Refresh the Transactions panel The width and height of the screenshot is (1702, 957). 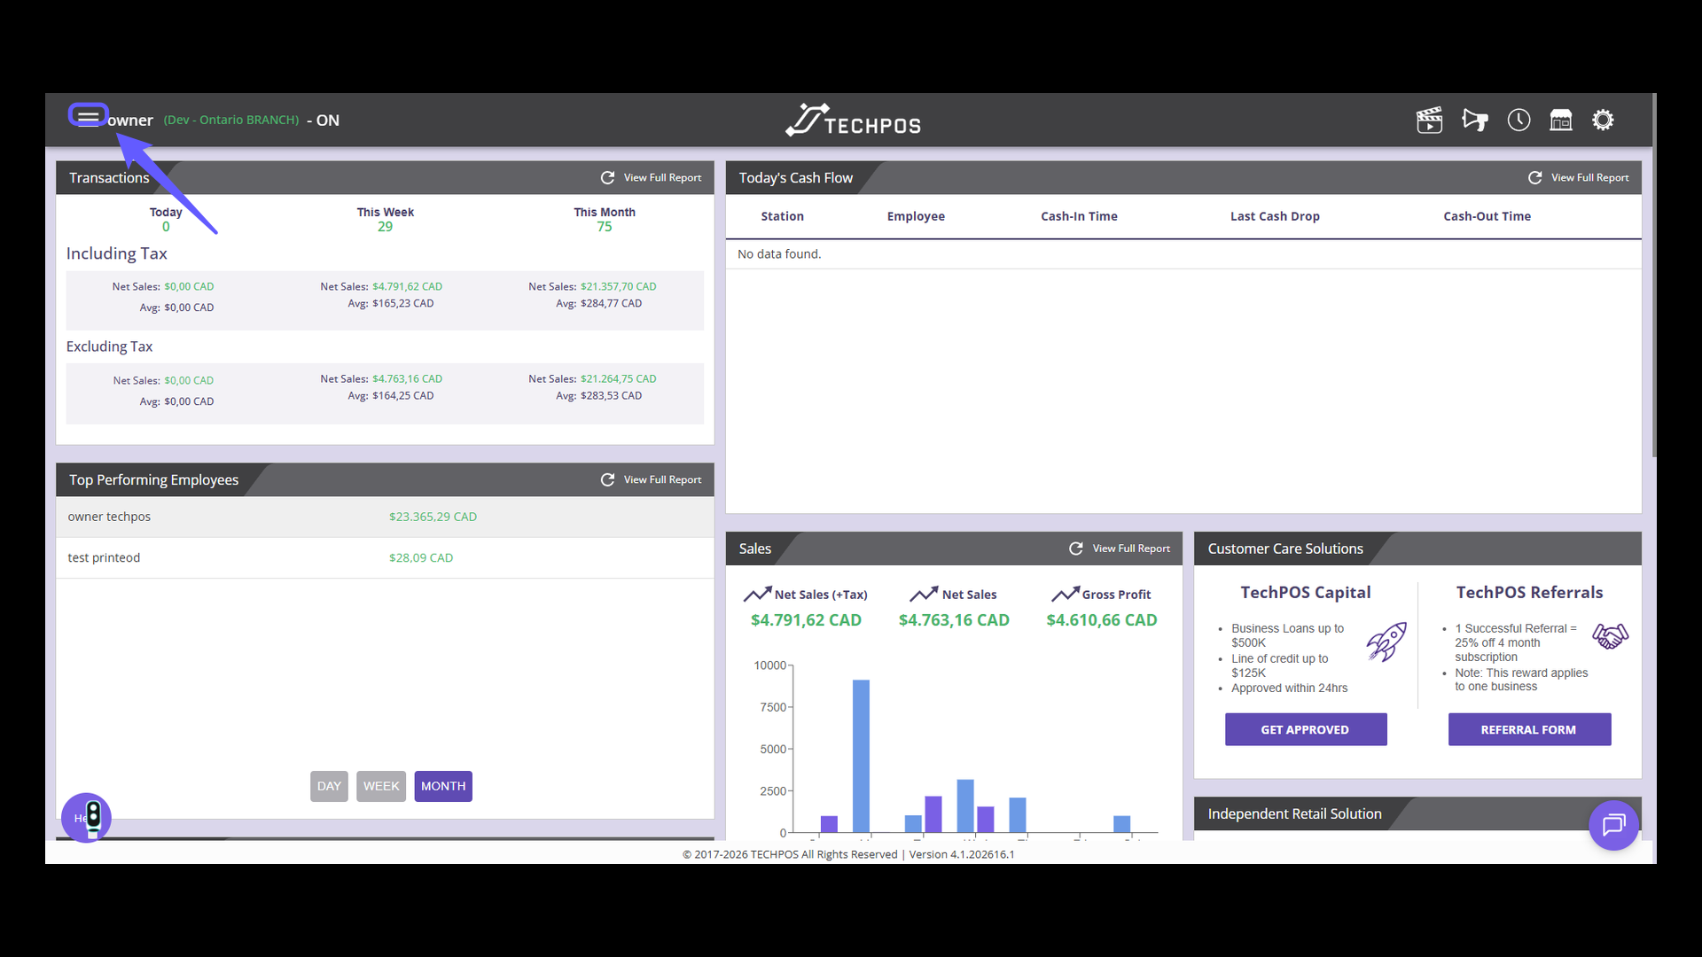pyautogui.click(x=607, y=177)
